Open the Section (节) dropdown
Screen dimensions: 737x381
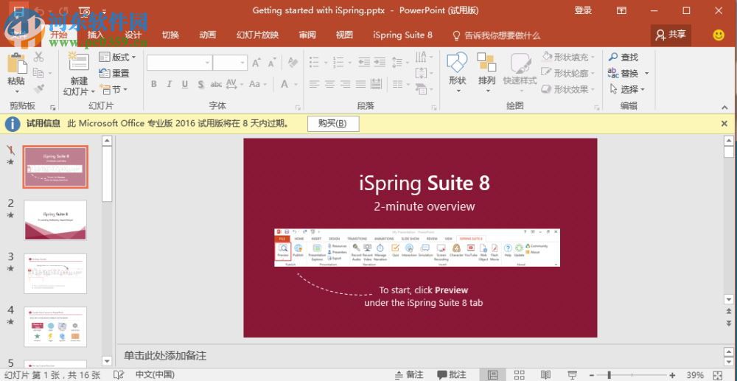coord(113,89)
